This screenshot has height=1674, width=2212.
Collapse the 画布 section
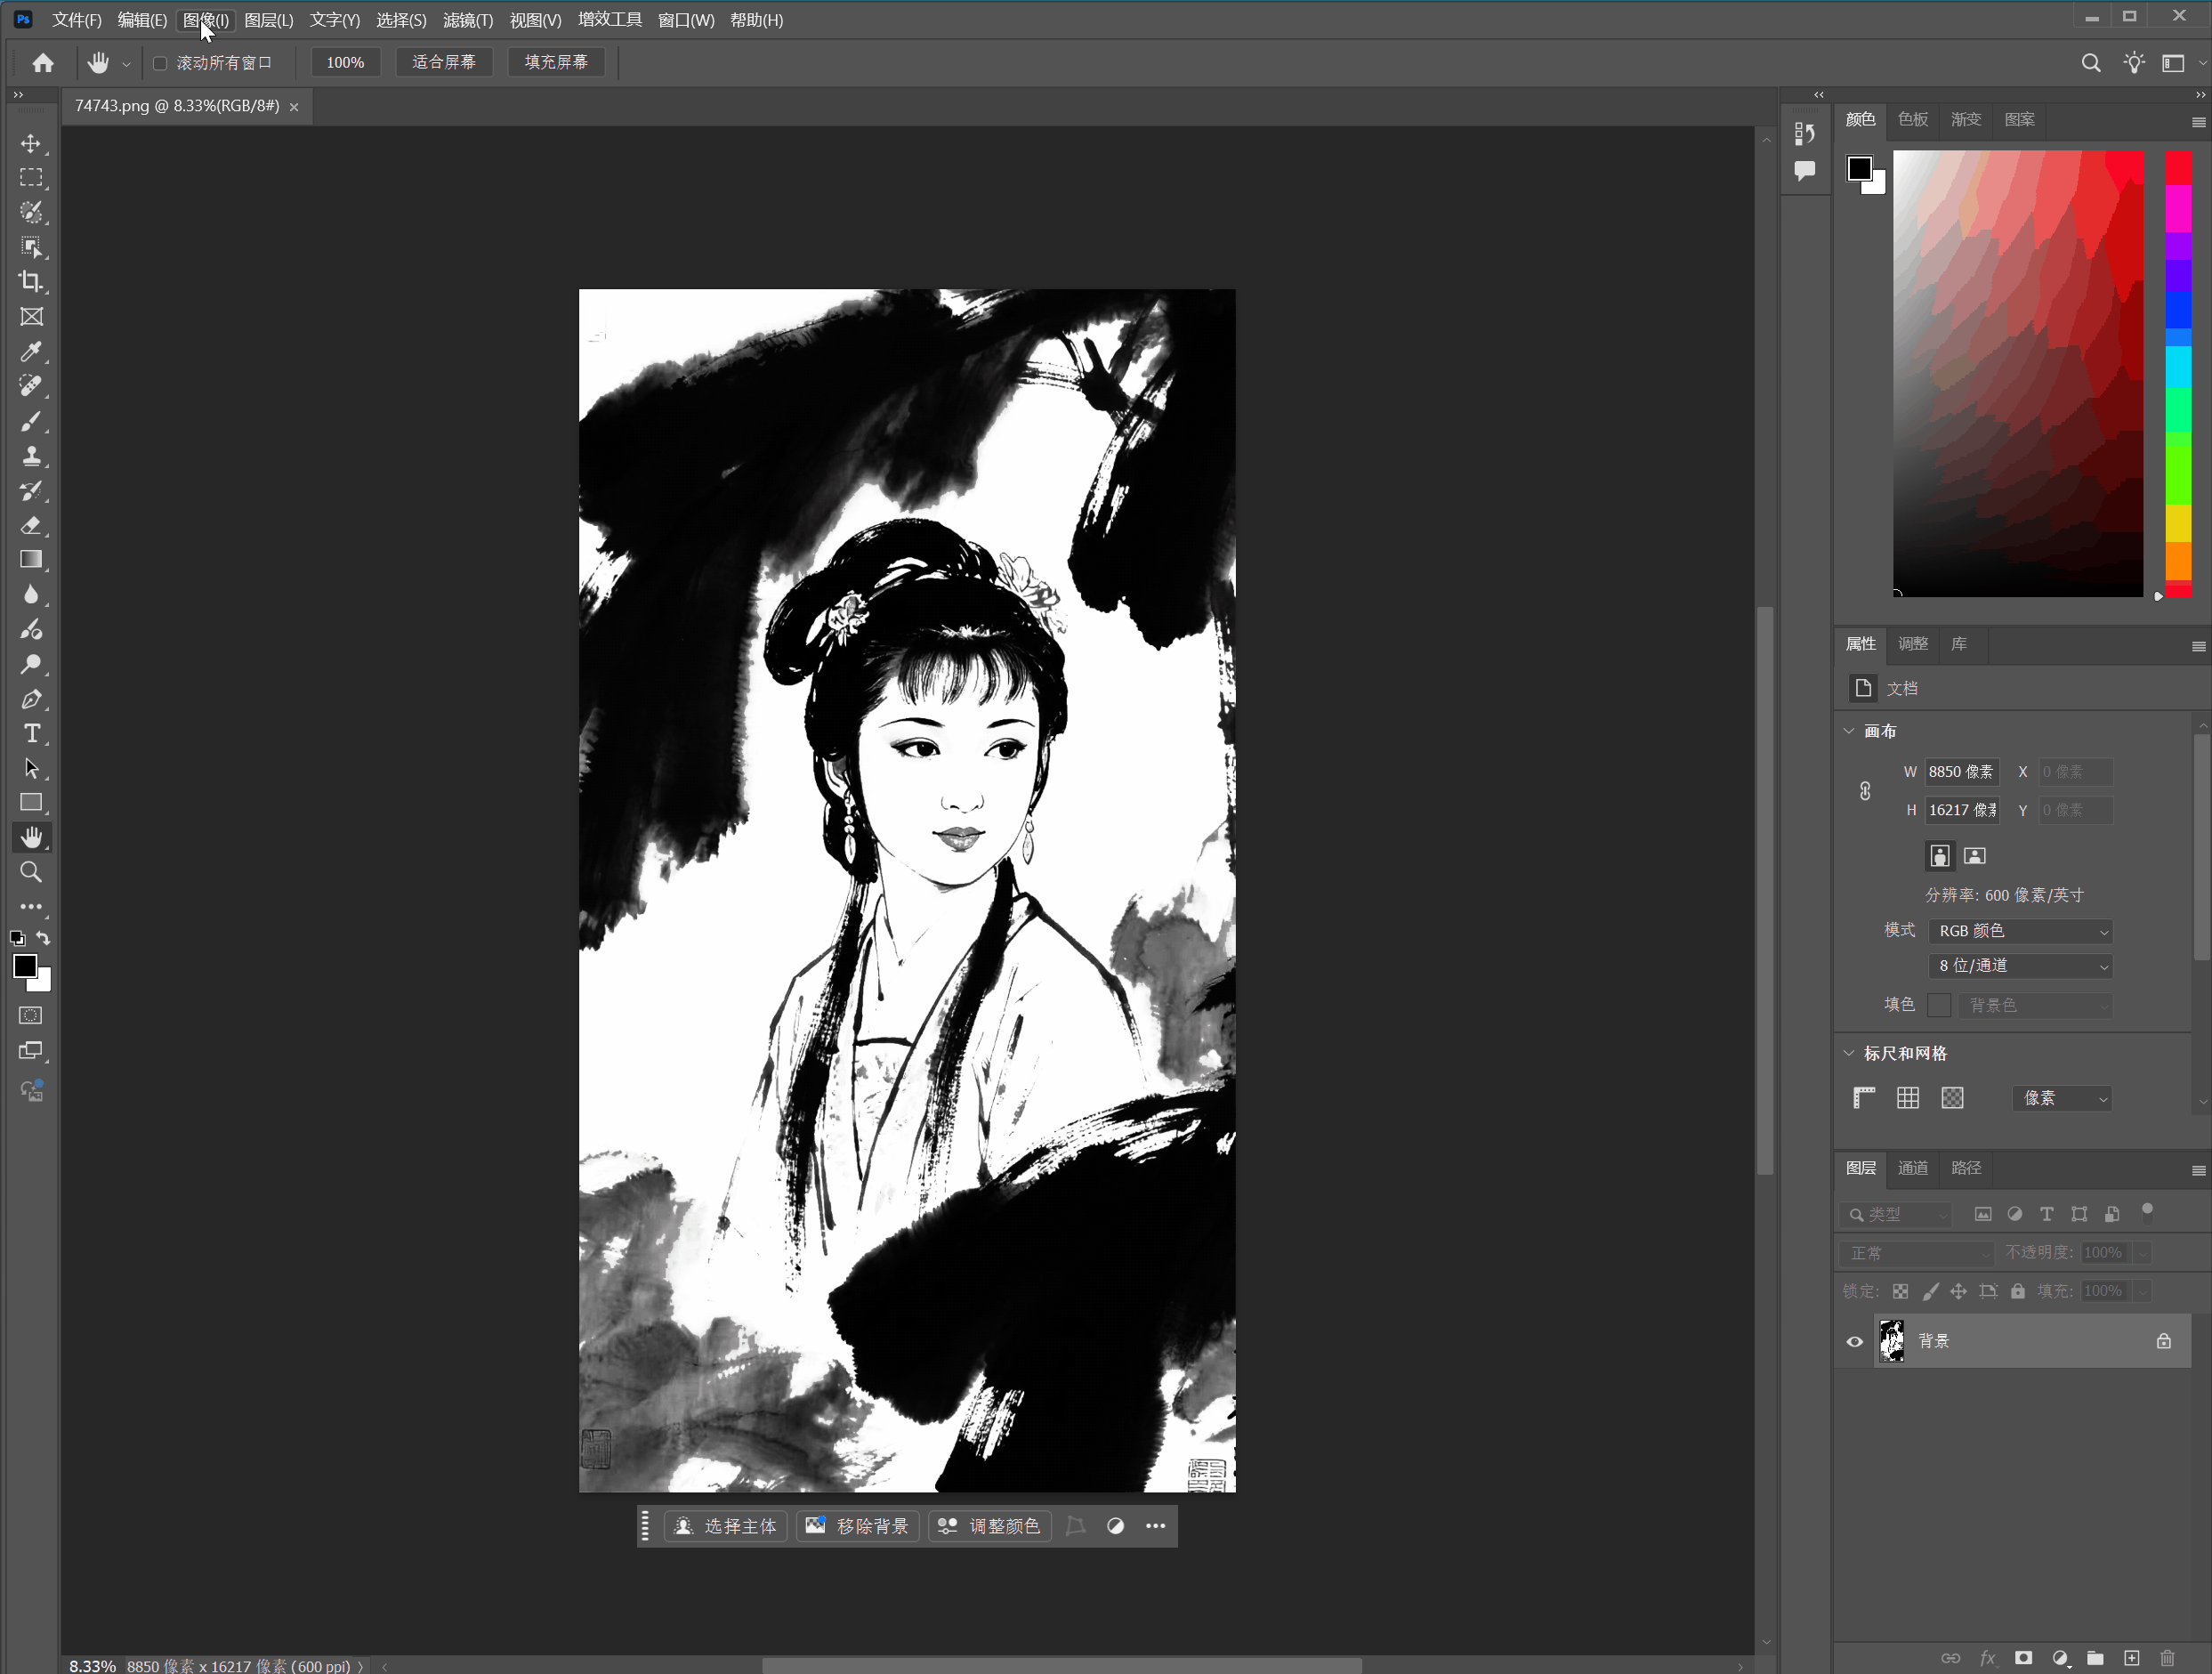point(1849,731)
